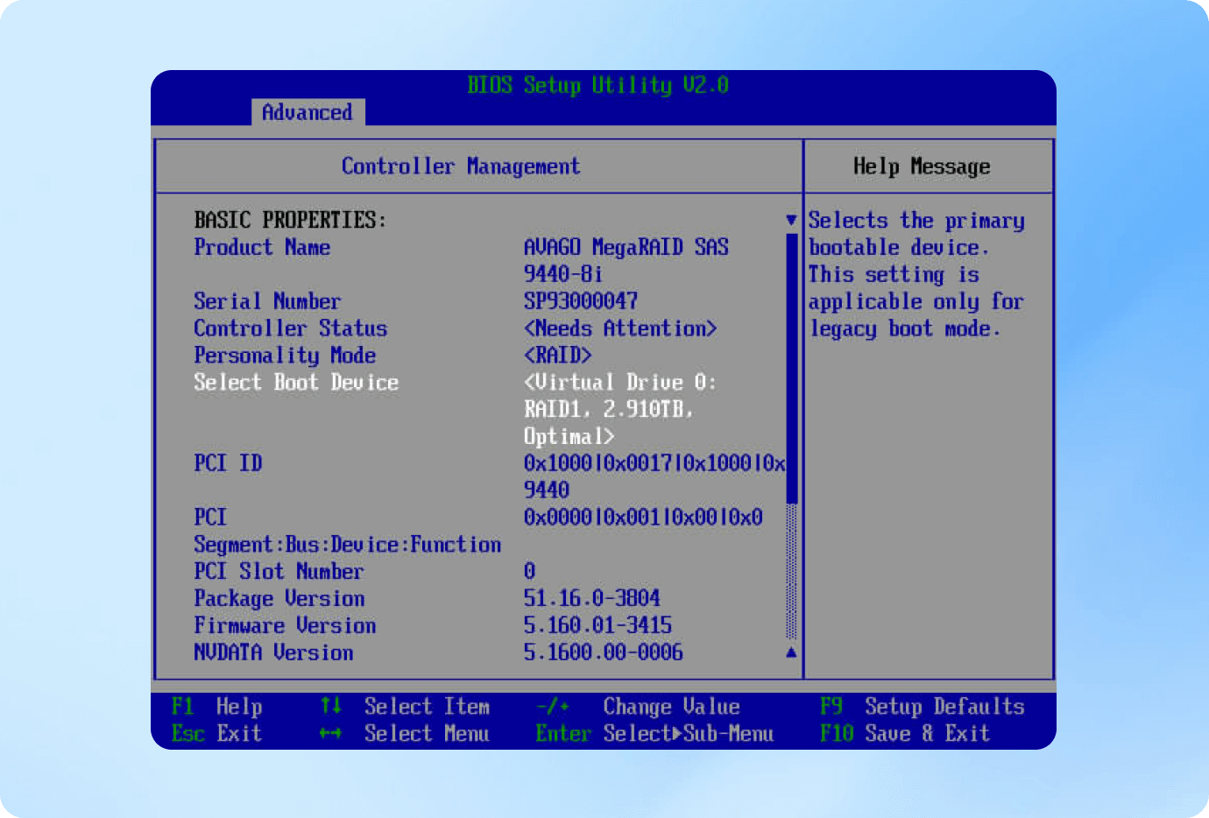This screenshot has width=1209, height=818.
Task: Click the Esc Exit shortcut
Action: pos(216,734)
